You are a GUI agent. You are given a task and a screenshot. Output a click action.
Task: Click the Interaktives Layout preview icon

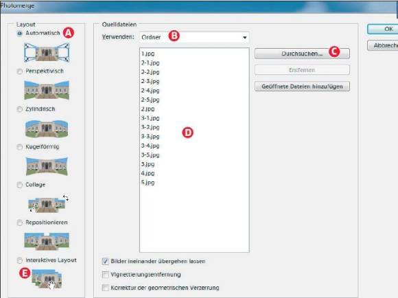(47, 279)
